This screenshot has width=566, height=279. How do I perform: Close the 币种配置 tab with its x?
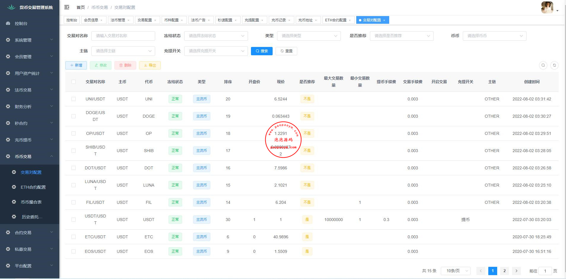(182, 20)
